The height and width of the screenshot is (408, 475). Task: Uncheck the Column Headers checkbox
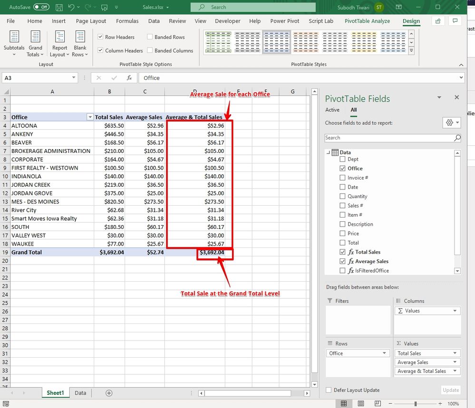coord(100,50)
